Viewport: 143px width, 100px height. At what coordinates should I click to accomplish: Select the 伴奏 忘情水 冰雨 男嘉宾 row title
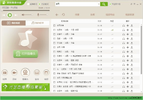click(x=70, y=73)
